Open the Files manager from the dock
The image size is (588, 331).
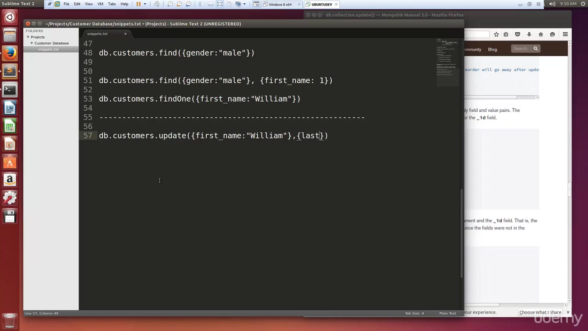(x=10, y=35)
